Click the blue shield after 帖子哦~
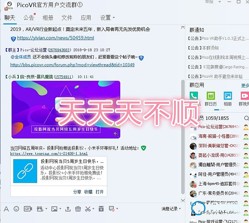Screen dimensions: 249x223 coord(141,58)
